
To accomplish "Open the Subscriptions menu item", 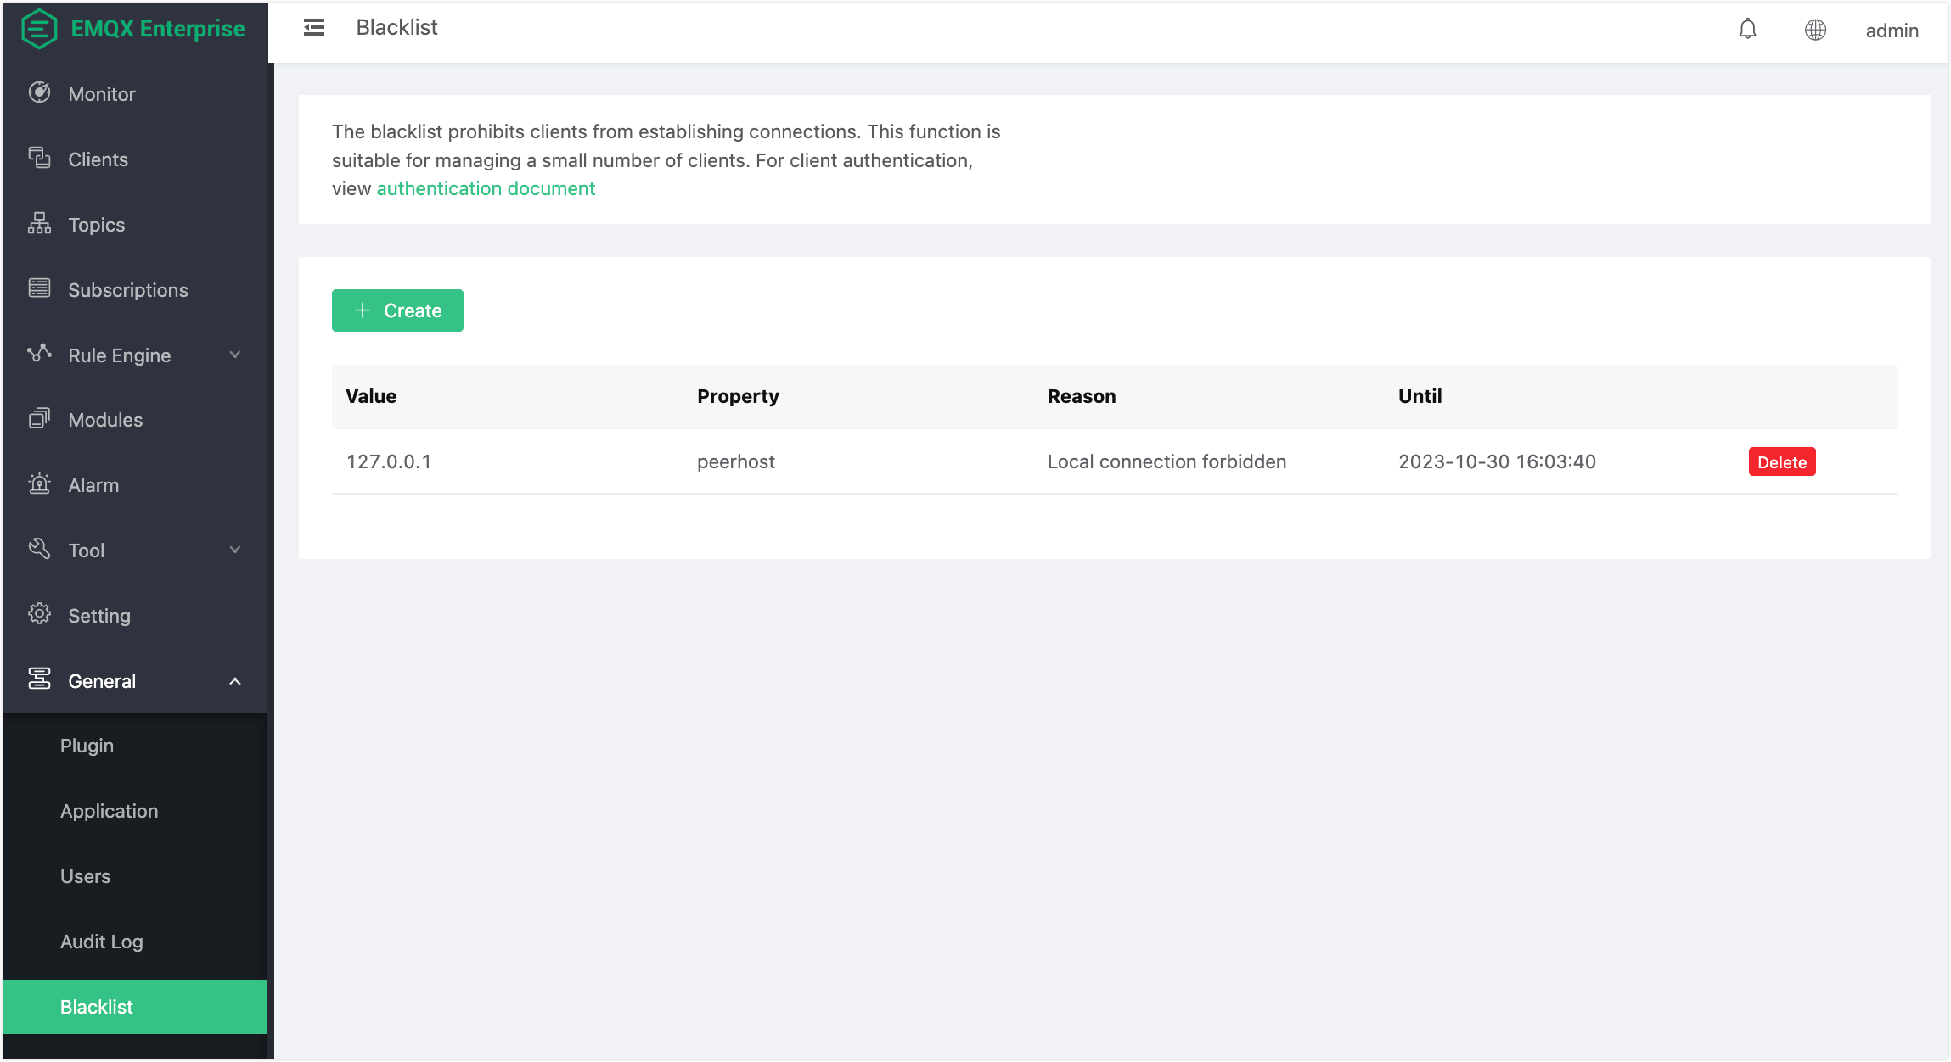I will [127, 290].
